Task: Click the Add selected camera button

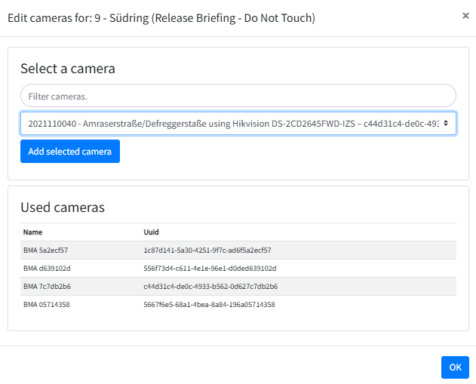Action: pos(70,151)
